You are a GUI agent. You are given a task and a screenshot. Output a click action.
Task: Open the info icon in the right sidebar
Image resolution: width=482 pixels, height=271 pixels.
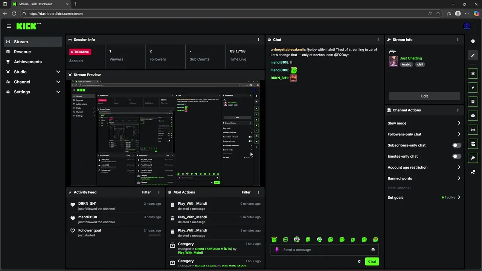pos(473,41)
